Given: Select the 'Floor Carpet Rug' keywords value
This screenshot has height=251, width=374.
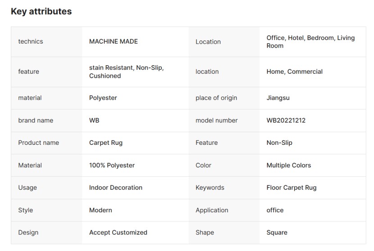Looking at the screenshot, I should click(292, 188).
